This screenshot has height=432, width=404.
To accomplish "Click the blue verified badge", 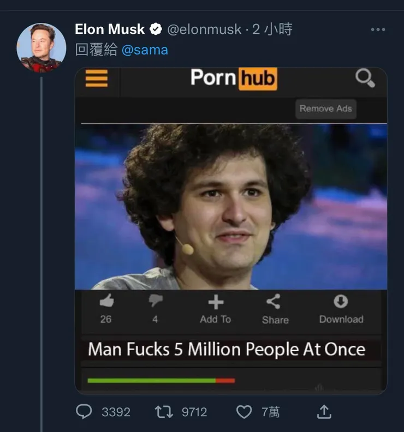I will coord(156,29).
